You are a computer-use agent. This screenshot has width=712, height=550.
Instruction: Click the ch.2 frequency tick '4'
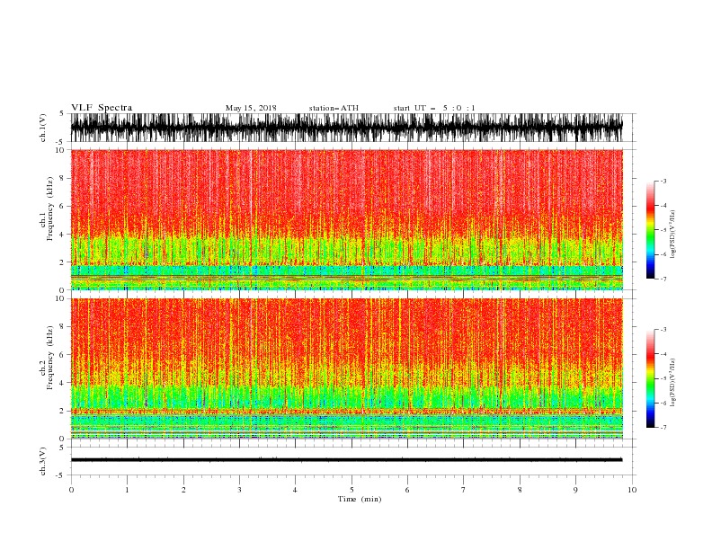tap(62, 383)
